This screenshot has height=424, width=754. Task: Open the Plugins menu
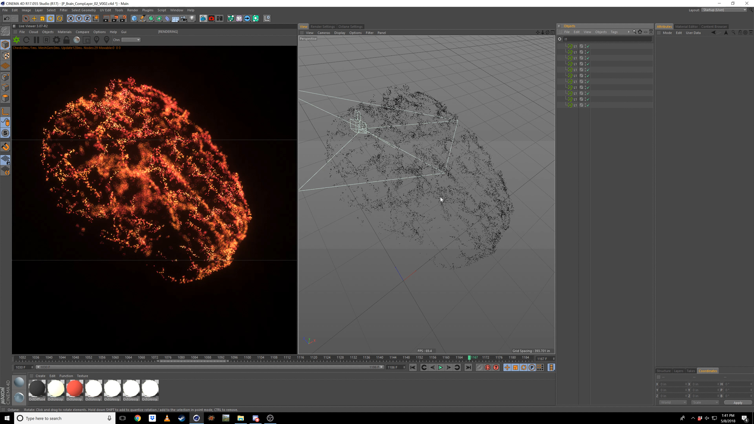tap(148, 10)
